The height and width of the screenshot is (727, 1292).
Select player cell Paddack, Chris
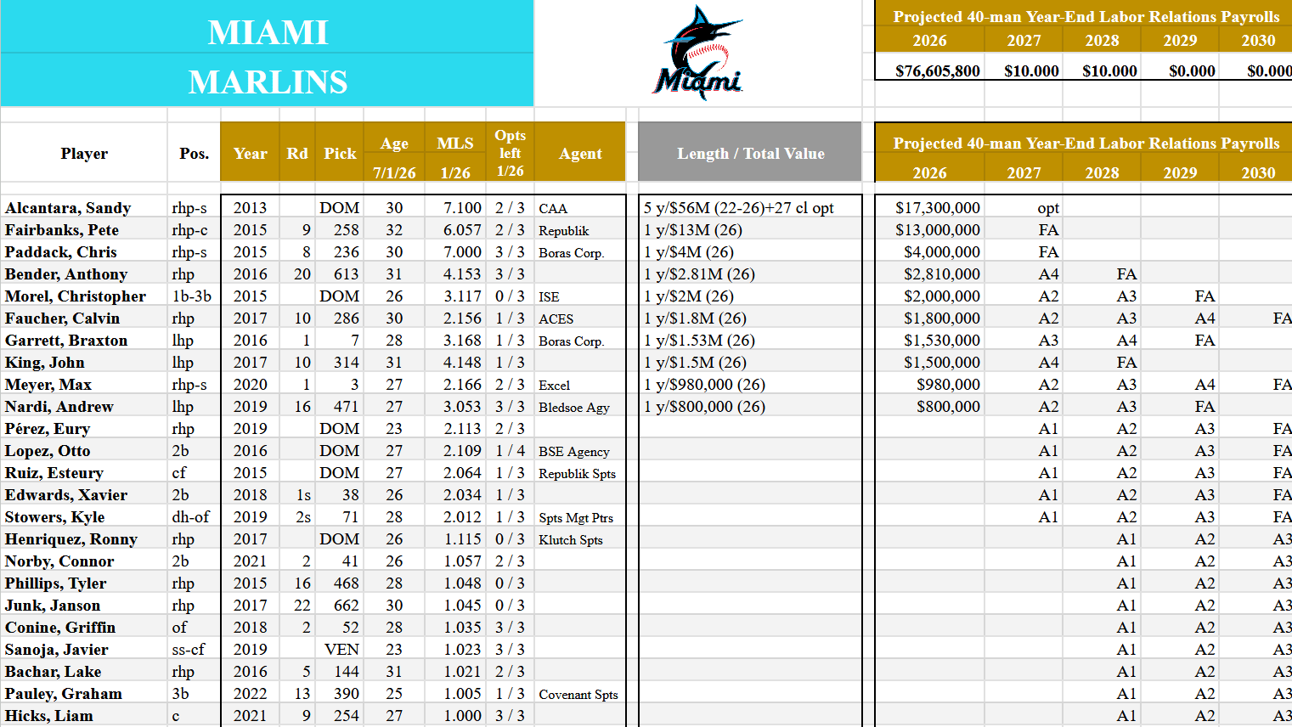(84, 251)
